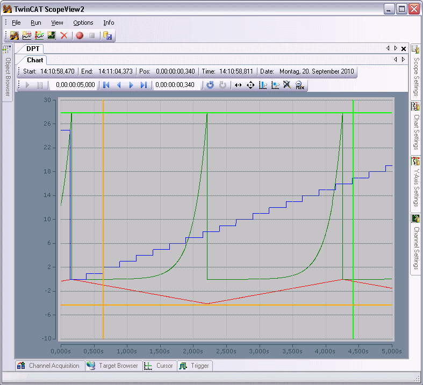
Task: Minimize the TwinCAT ScopeView2 window
Action: pos(389,10)
